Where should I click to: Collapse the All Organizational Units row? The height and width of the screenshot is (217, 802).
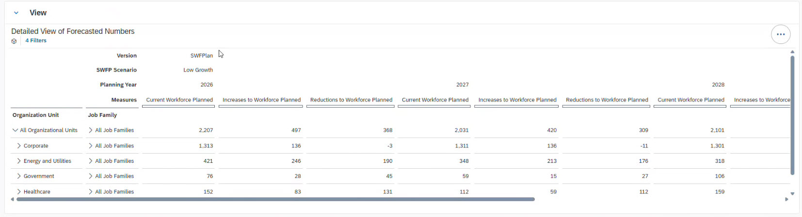(x=15, y=130)
